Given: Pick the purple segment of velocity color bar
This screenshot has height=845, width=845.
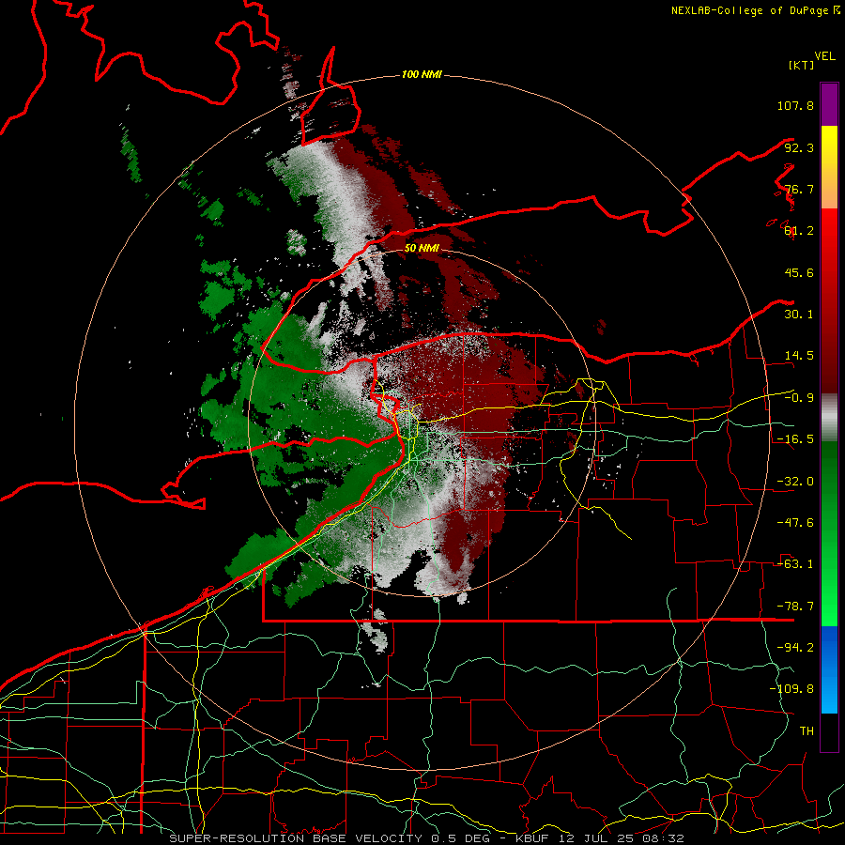Looking at the screenshot, I should (829, 104).
